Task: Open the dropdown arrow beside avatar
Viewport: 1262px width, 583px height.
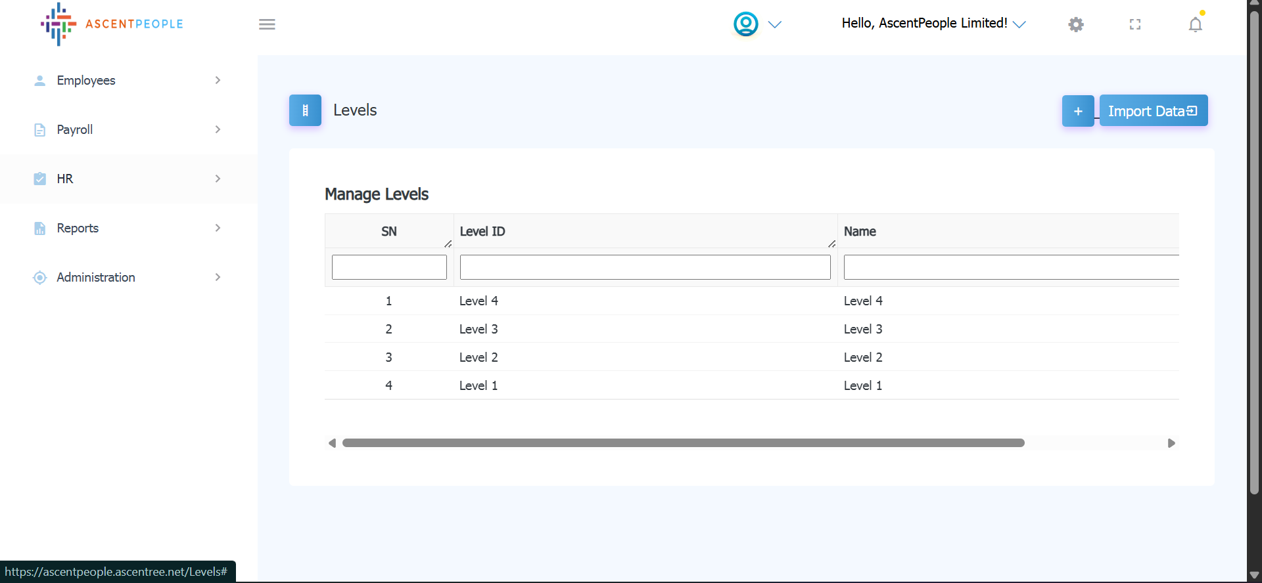Action: [775, 24]
